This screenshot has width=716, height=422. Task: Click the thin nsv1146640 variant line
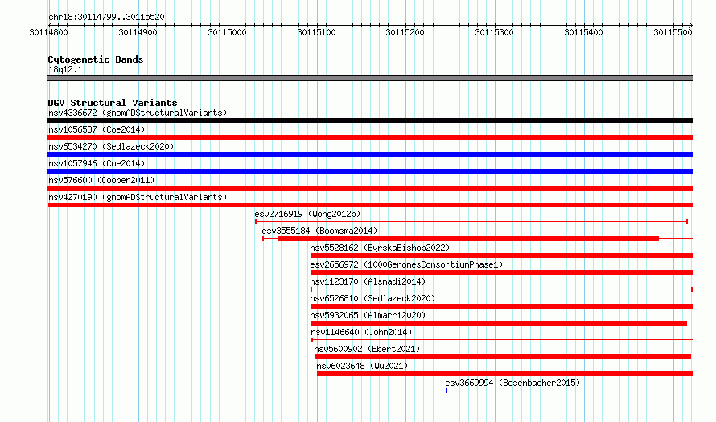[x=502, y=340]
